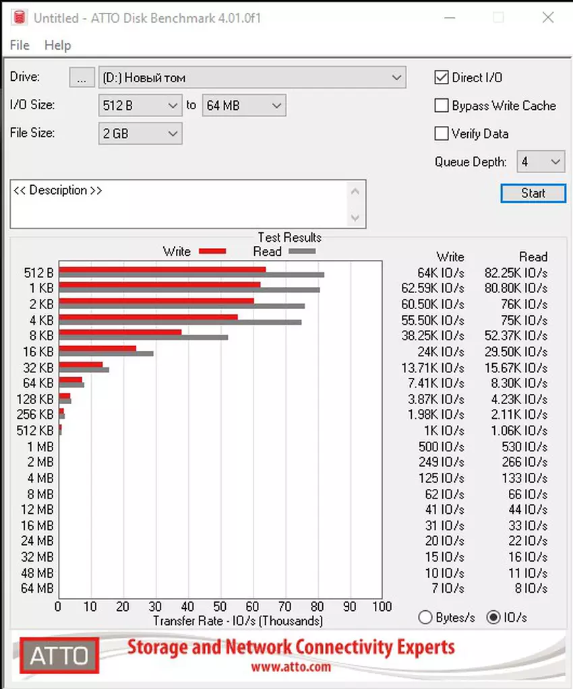Click the red Write legend swatch
This screenshot has width=573, height=689.
[212, 251]
